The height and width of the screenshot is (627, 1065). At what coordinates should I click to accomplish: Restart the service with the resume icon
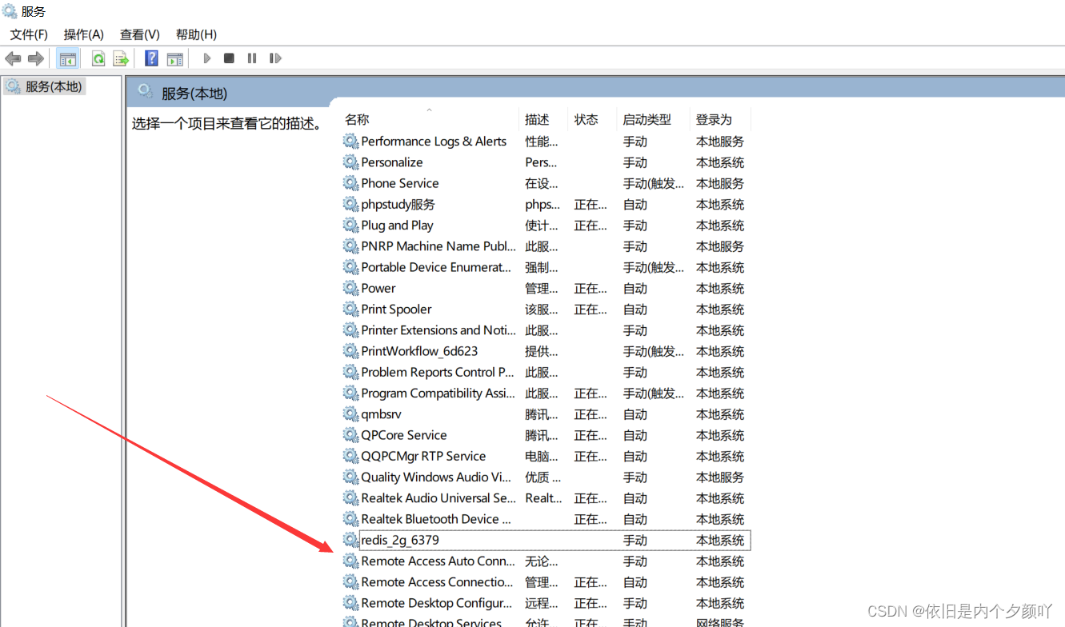[274, 58]
